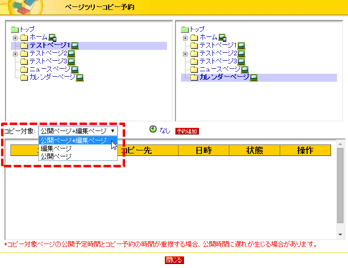
Task: Click テストページ1 monitor icon in left tree
Action: click(x=75, y=46)
